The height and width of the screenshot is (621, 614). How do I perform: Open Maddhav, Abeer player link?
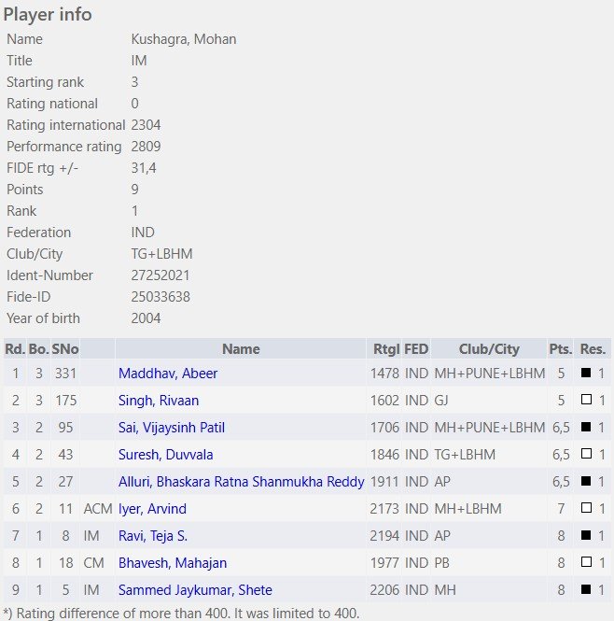pyautogui.click(x=168, y=374)
